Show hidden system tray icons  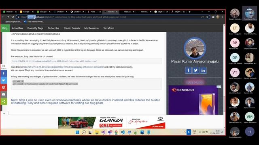185,132
